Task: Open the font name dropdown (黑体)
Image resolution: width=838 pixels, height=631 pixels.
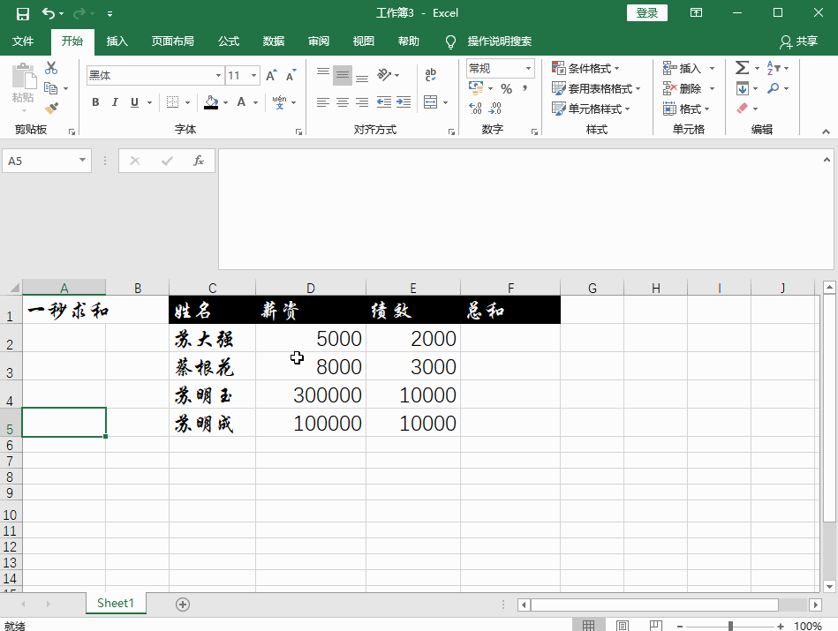Action: (218, 75)
